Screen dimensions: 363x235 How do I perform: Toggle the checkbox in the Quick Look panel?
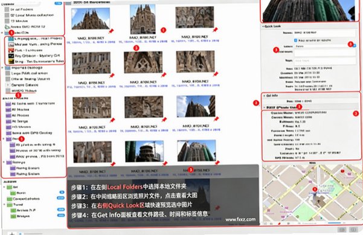point(295,40)
